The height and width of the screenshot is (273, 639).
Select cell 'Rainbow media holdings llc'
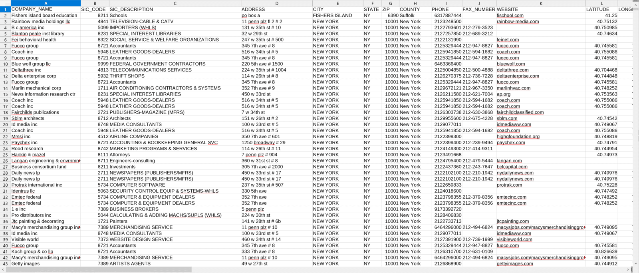pos(46,22)
